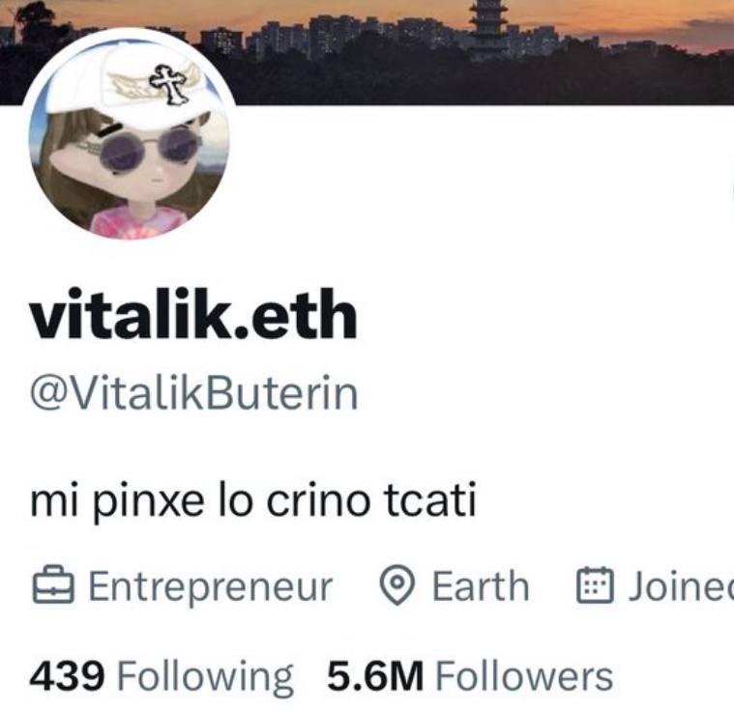Click the 5.6M count number

[375, 676]
